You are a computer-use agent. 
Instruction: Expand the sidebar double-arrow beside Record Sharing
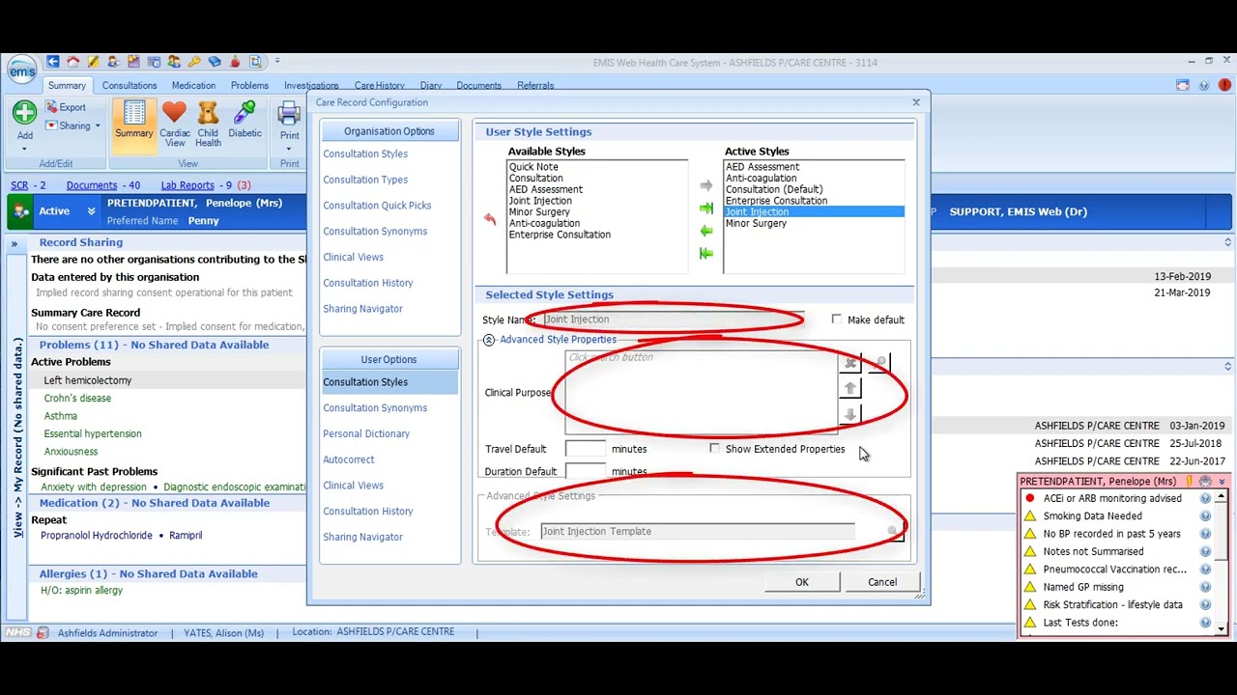pyautogui.click(x=14, y=243)
